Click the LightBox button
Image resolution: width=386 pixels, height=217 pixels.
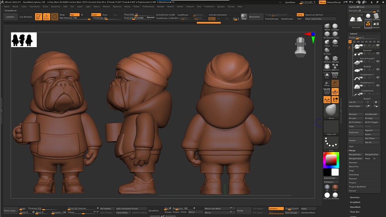pyautogui.click(x=10, y=17)
